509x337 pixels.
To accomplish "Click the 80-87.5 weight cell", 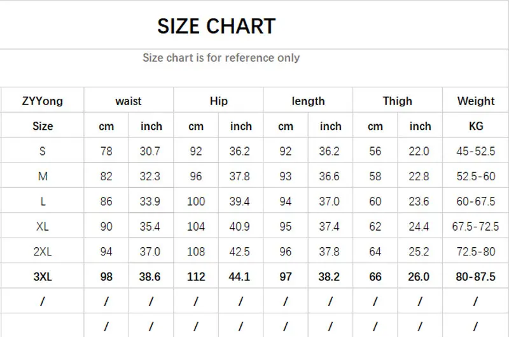I will point(476,277).
